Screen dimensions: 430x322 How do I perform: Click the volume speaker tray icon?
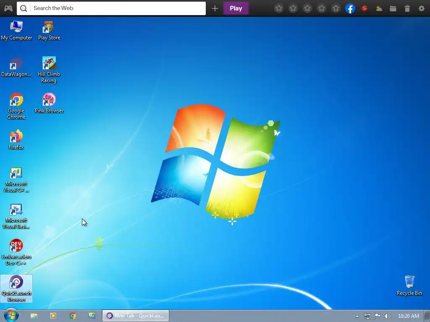(387, 316)
